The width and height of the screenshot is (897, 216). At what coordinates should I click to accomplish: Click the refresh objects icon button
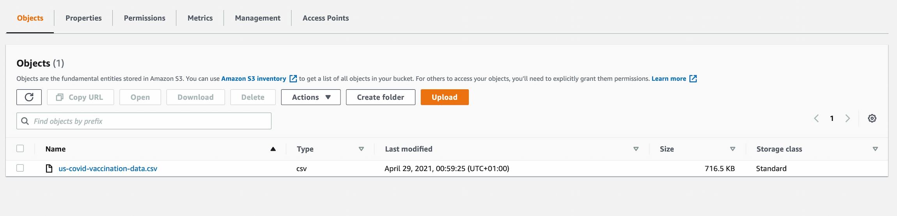pyautogui.click(x=29, y=97)
